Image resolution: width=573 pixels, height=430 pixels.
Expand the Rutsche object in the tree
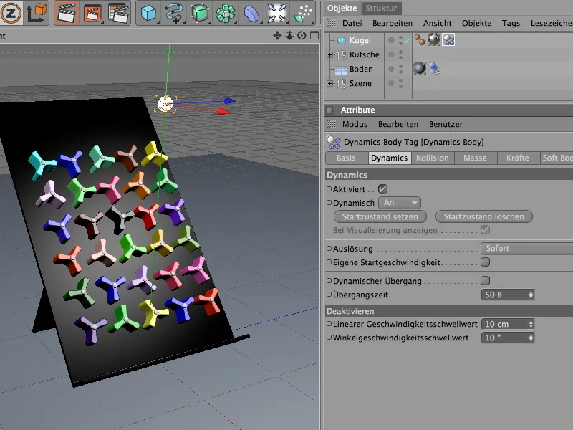coord(330,55)
